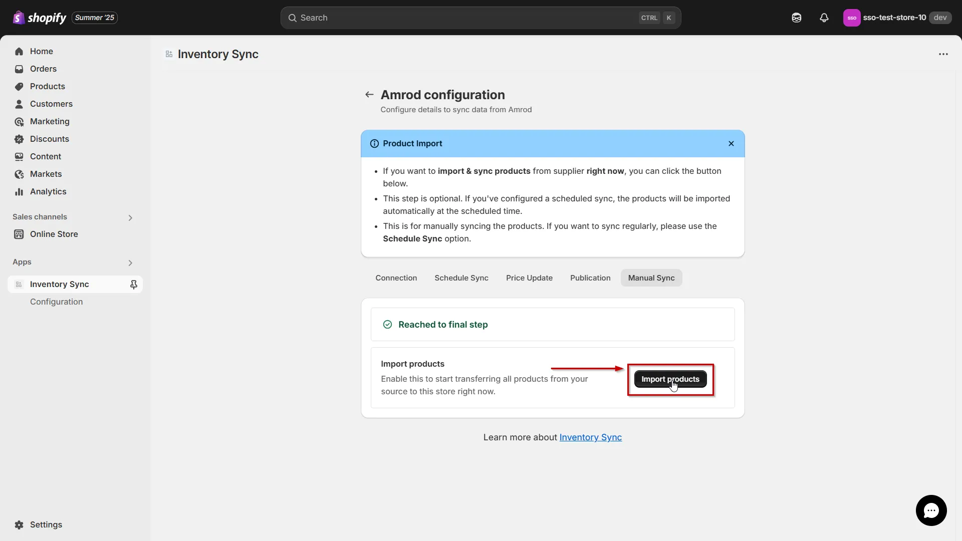Switch to the Schedule Sync tab

461,278
